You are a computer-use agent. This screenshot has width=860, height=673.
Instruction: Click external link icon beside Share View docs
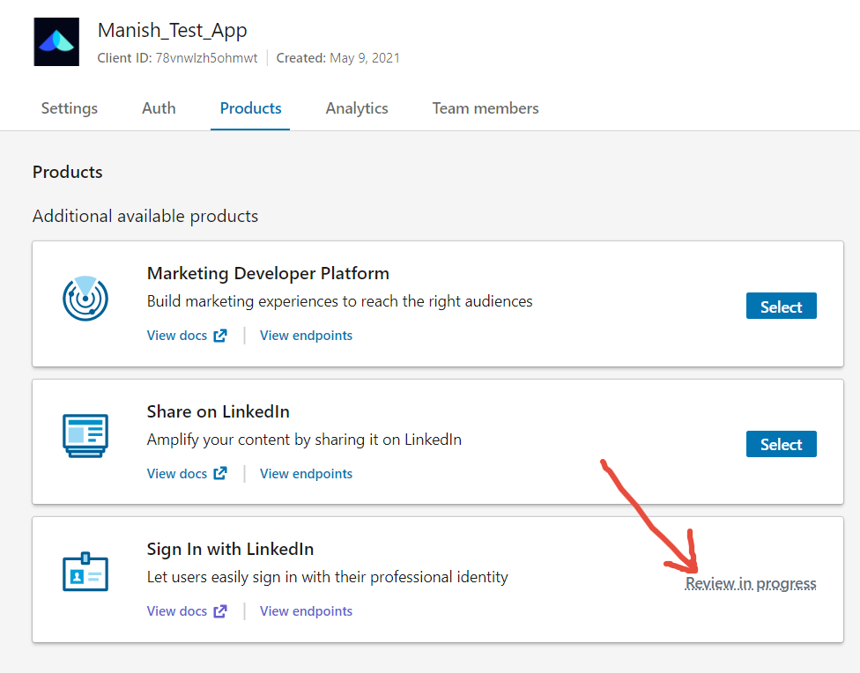(220, 474)
